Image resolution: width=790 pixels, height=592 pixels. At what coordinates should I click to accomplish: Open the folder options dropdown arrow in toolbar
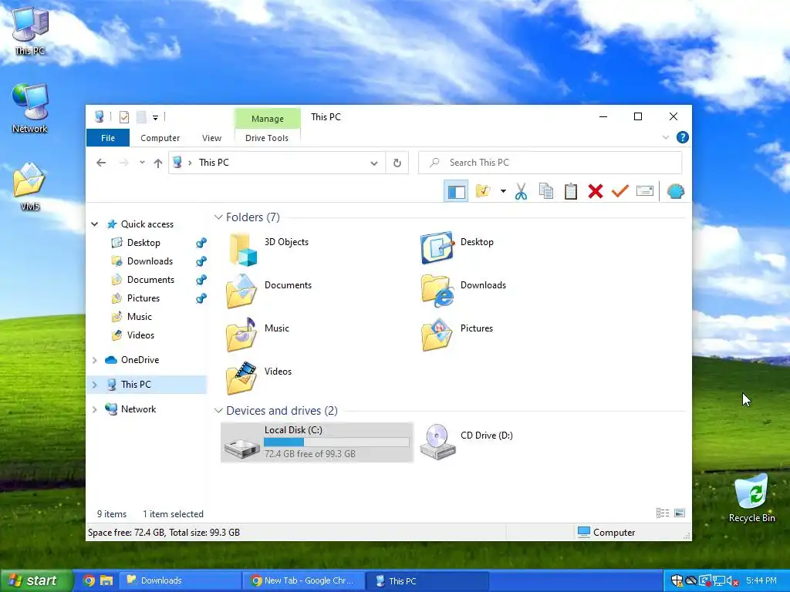tap(503, 191)
